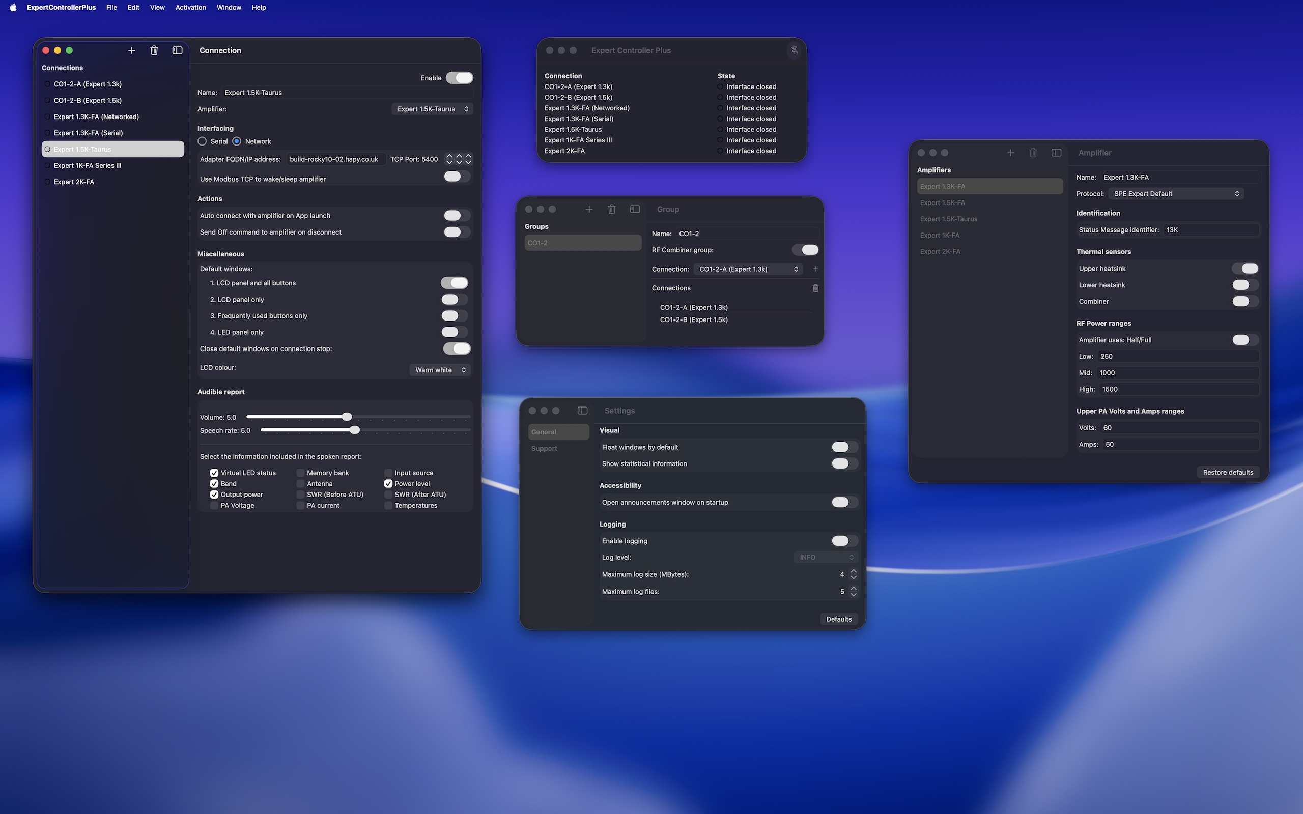Uncheck the Power level checkbox
Viewport: 1303px width, 814px height.
coord(388,483)
